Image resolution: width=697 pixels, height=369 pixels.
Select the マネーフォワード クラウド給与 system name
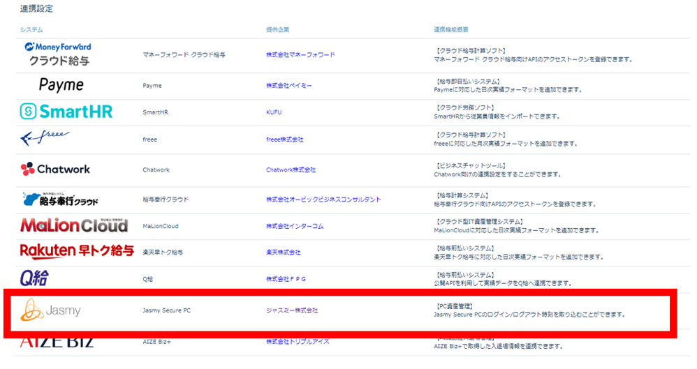click(x=184, y=54)
